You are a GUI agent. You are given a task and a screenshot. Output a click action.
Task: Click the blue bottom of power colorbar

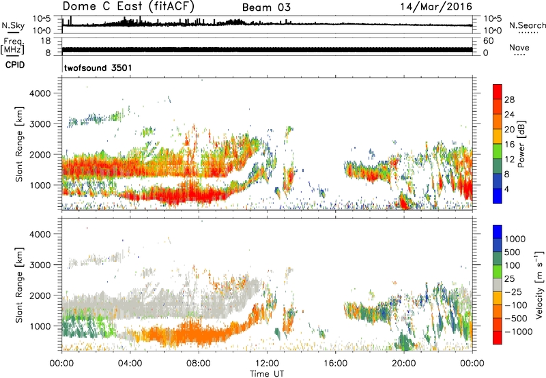coord(498,197)
